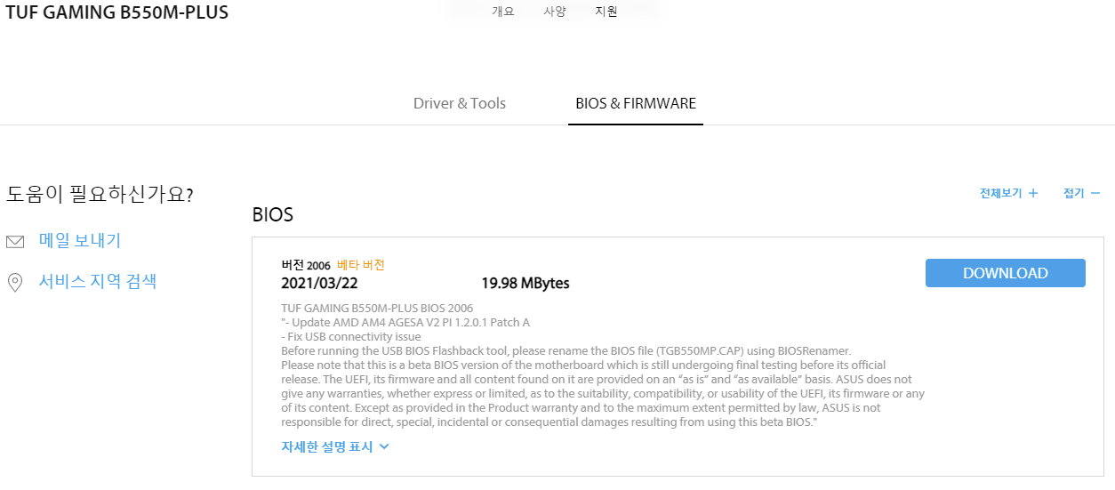Expand details via 자세한 설명 표시 text
Screen dimensions: 1115x490
[x=327, y=446]
